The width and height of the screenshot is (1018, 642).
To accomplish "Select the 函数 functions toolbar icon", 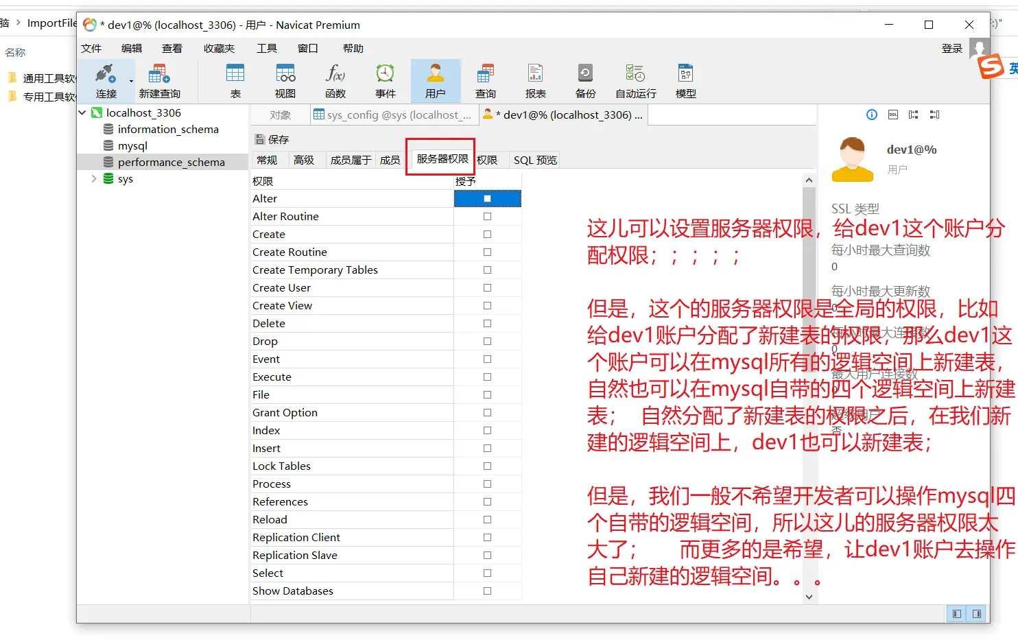I will click(335, 74).
